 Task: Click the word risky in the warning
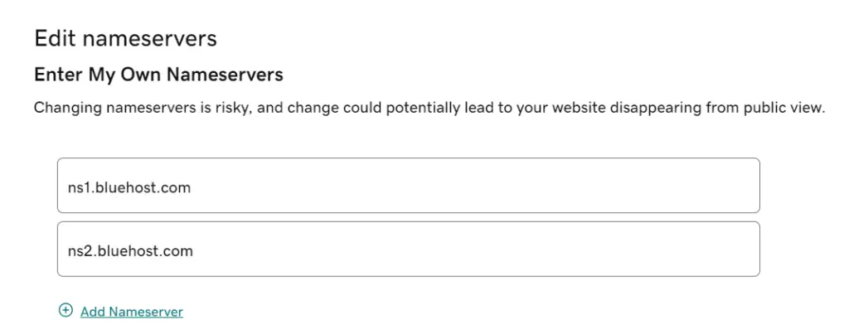click(235, 109)
